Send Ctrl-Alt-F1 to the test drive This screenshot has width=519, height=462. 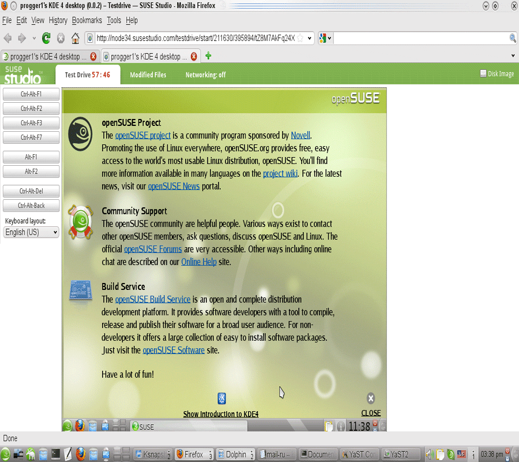31,94
